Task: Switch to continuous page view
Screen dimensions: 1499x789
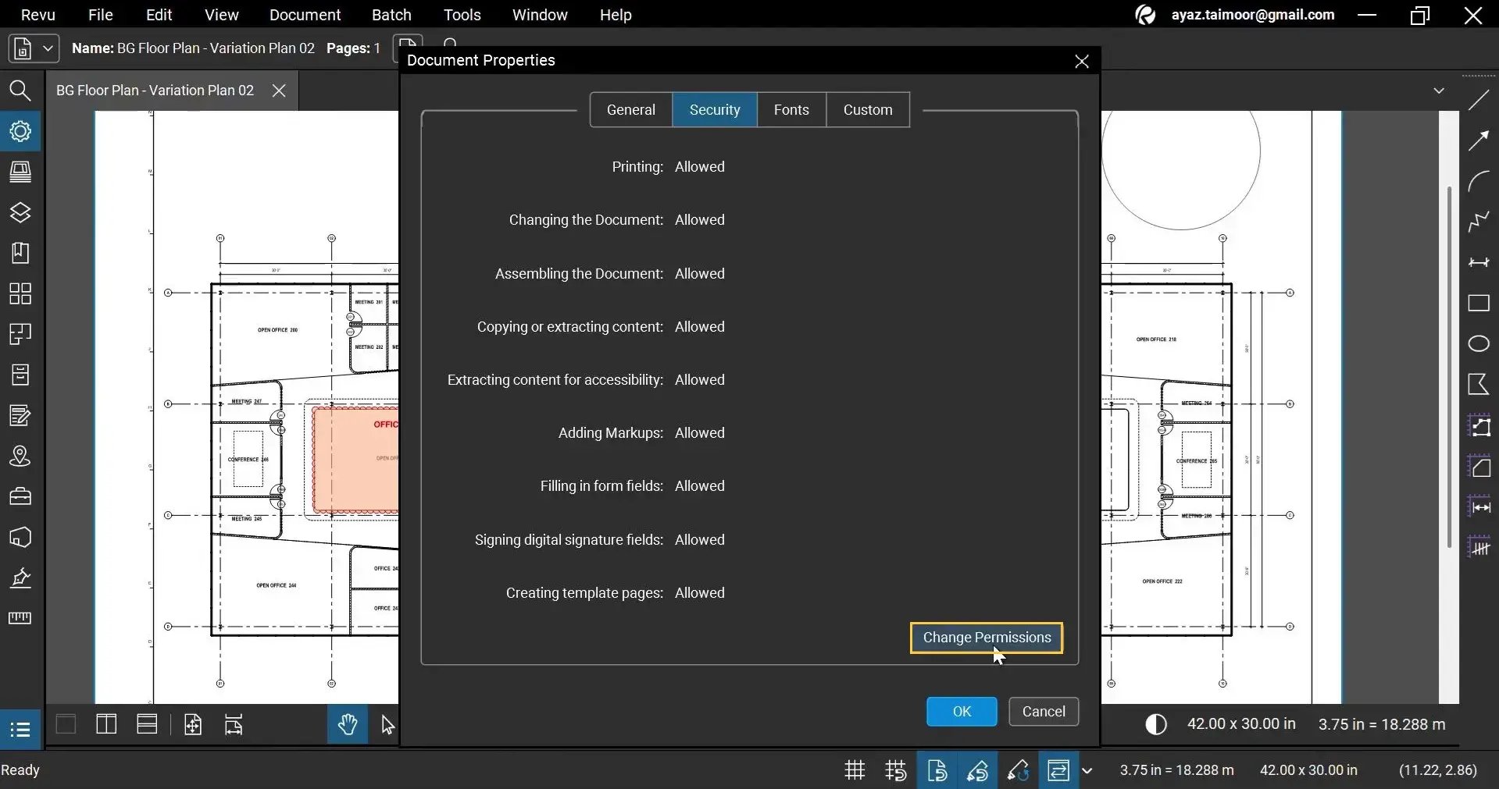Action: (147, 725)
